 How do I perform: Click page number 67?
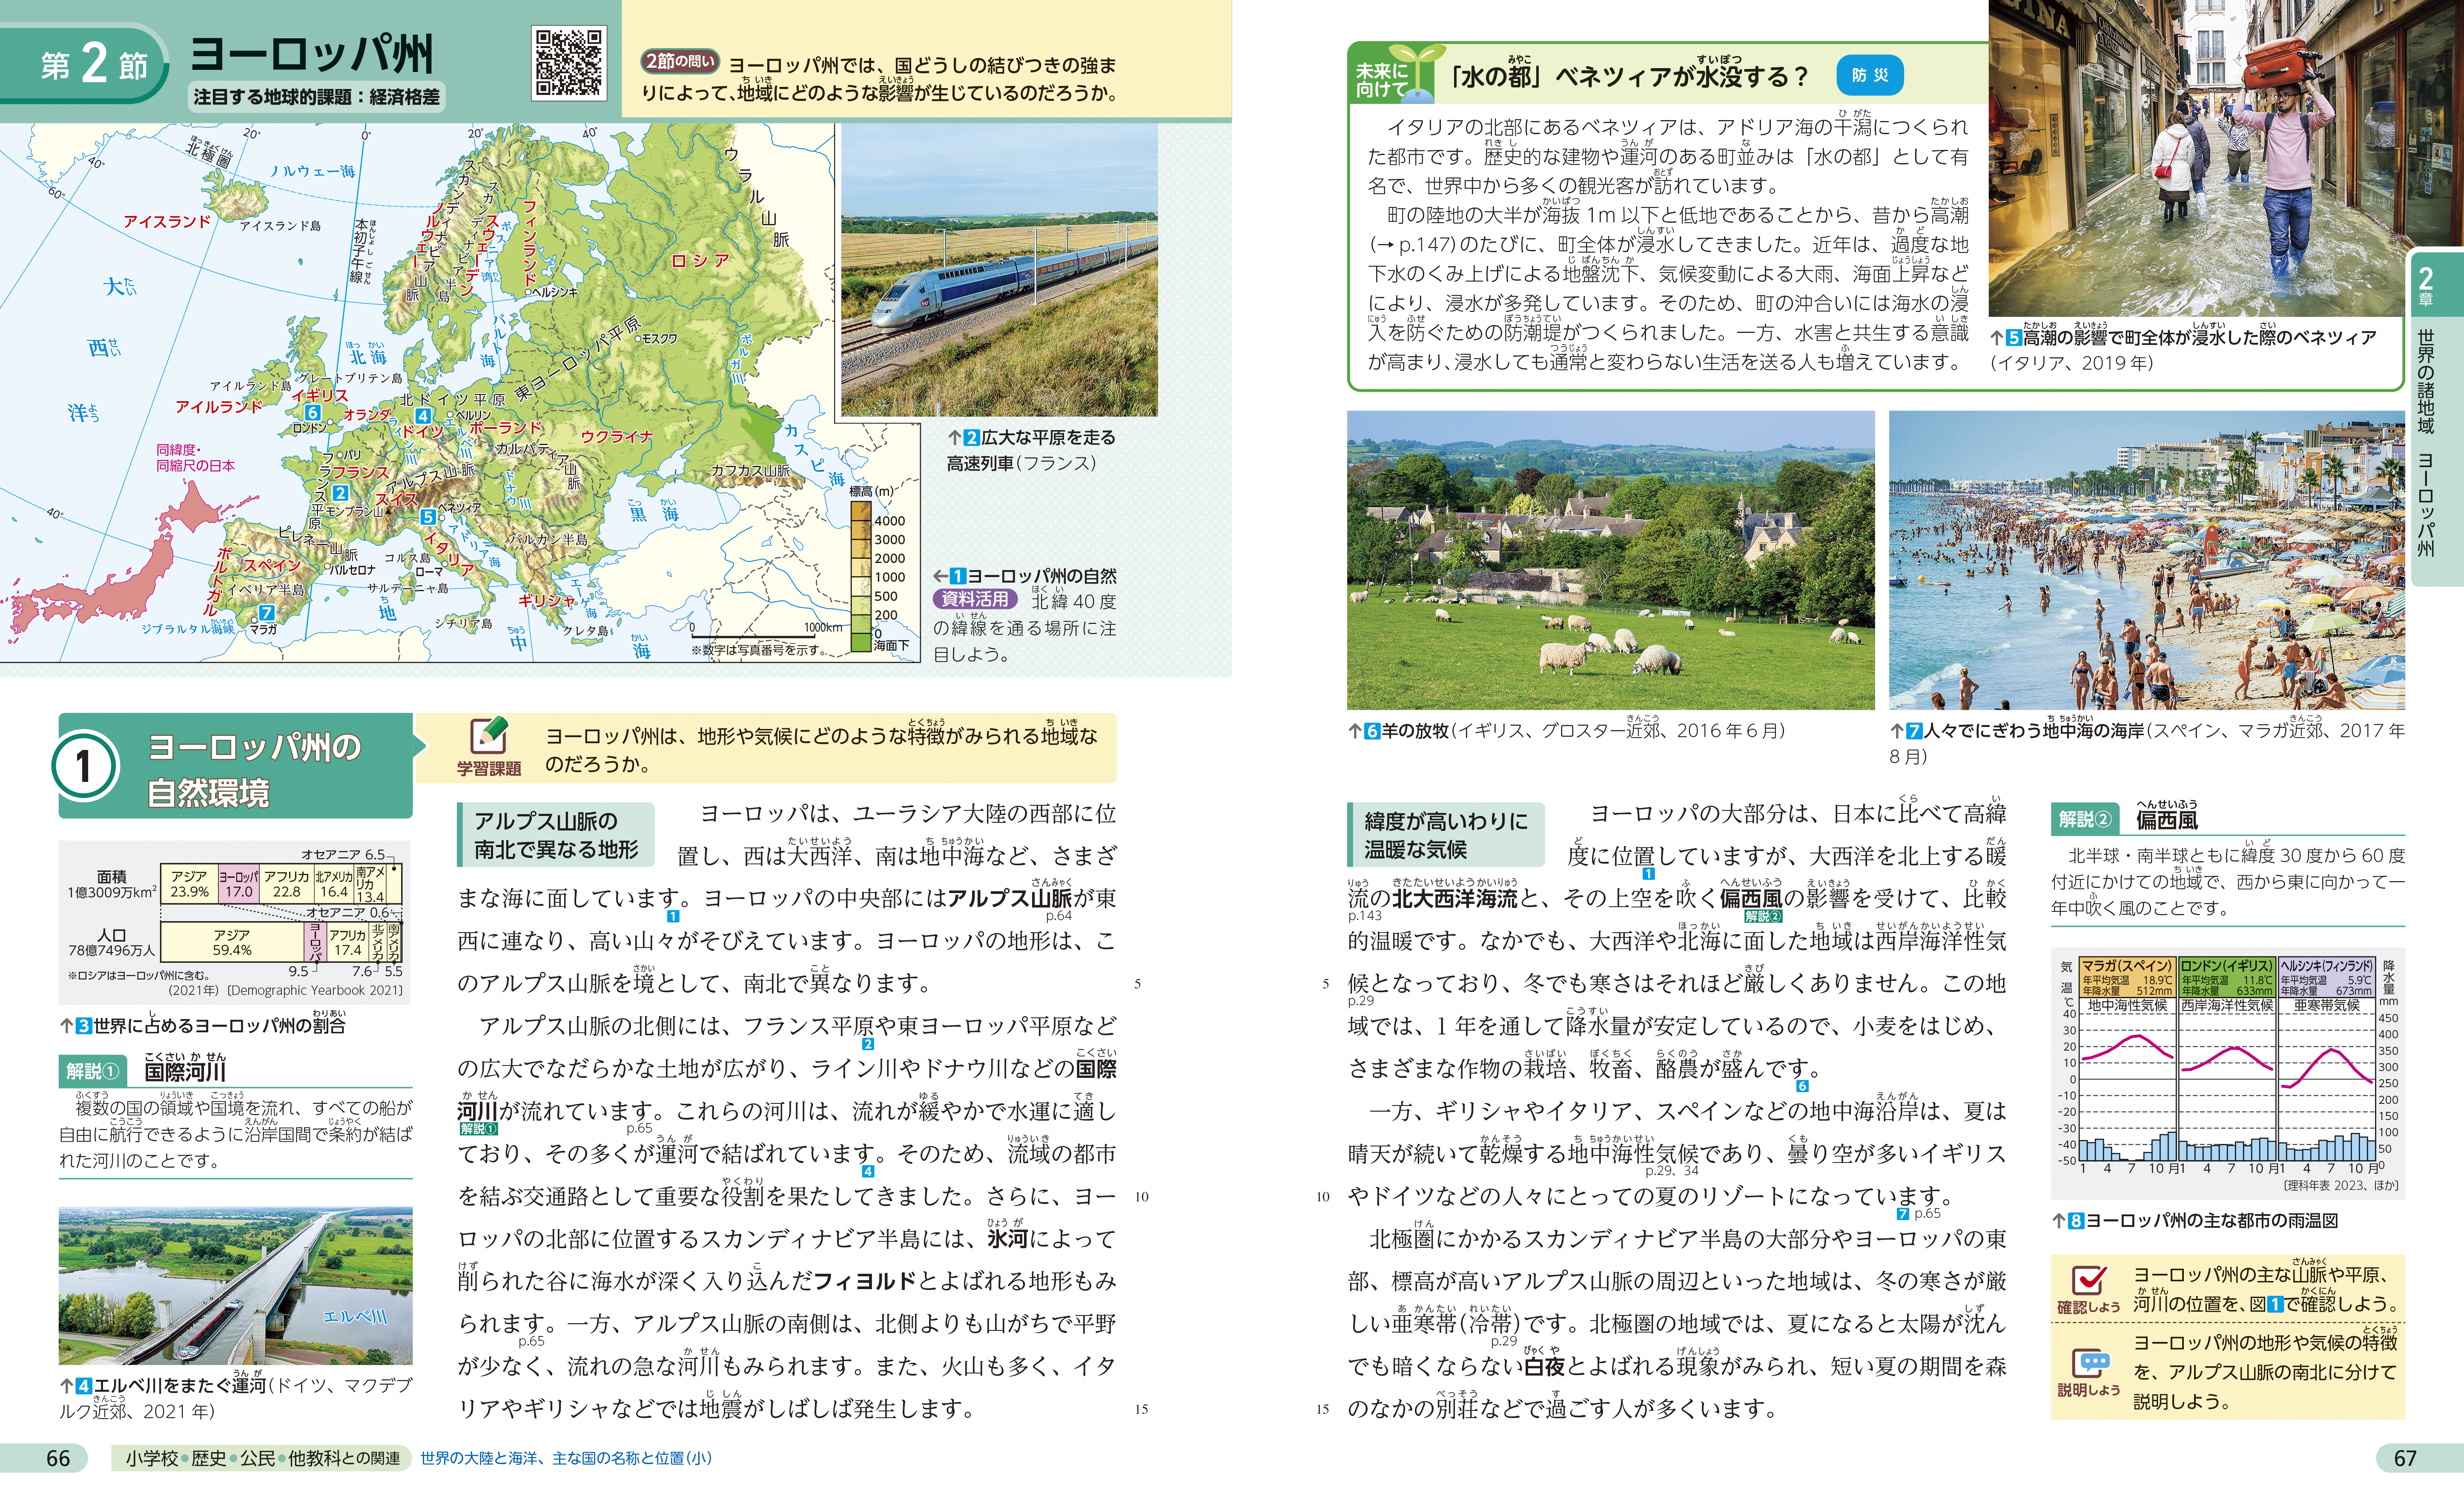[2405, 1458]
